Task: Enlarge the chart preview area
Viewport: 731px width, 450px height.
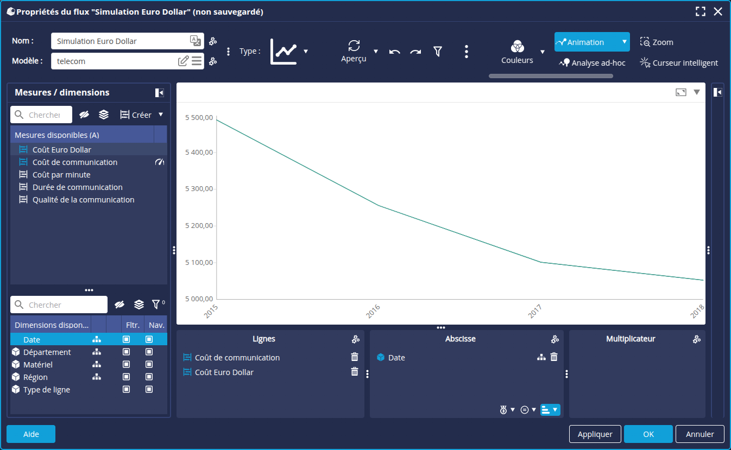Action: click(x=681, y=92)
